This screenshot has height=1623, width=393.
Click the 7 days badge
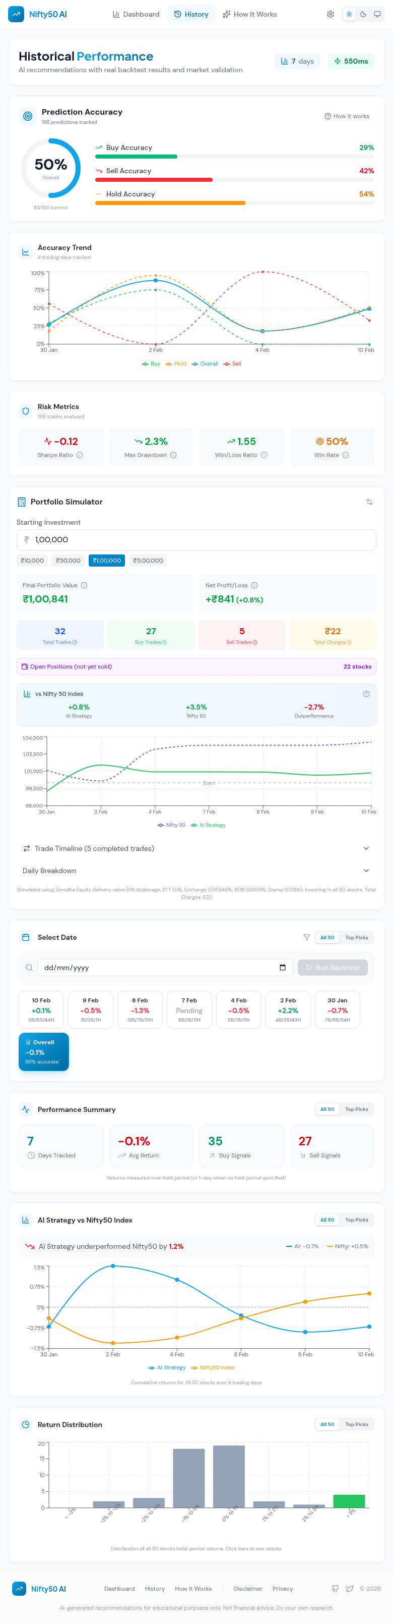(297, 61)
